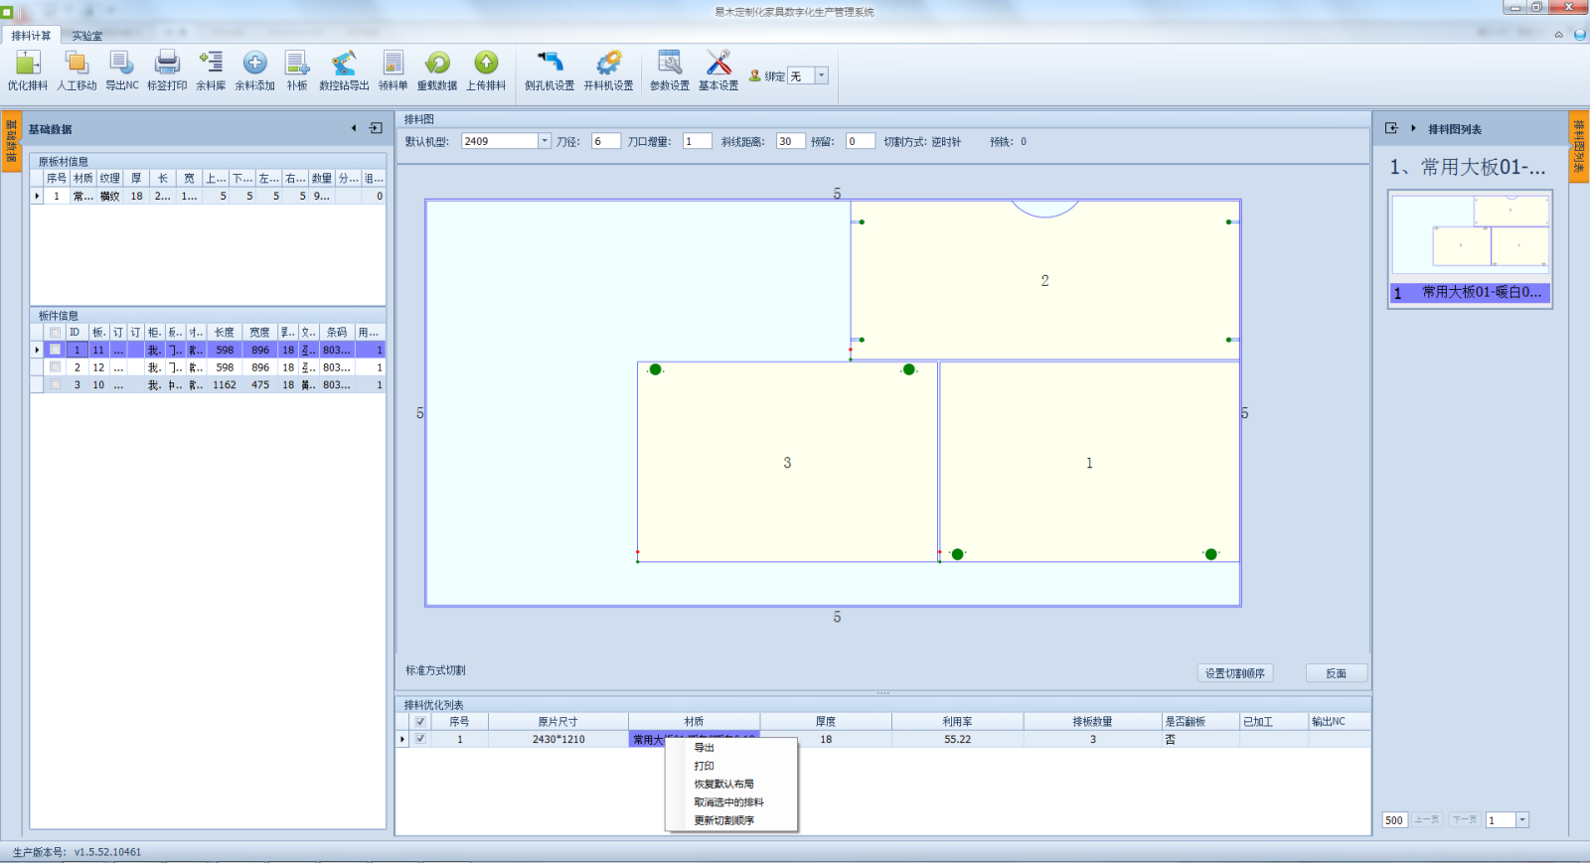Screen dimensions: 1590x863
Task: Open the 领料单 material requisition icon
Action: pyautogui.click(x=393, y=72)
